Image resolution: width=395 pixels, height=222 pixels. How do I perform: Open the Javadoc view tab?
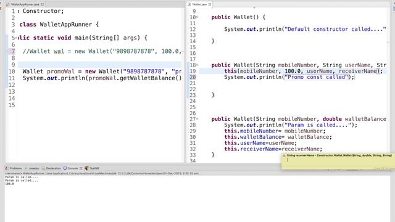31,168
